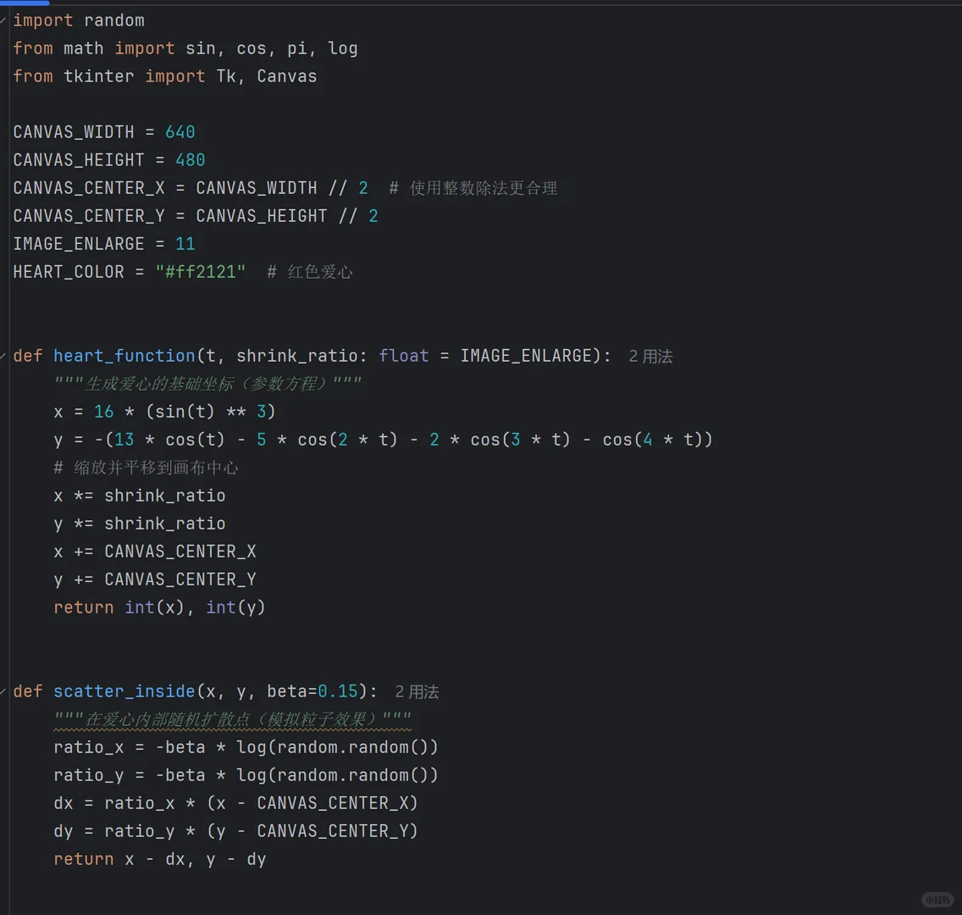
Task: Click line 'x += CANVAS_CENTER_X'
Action: coord(155,552)
